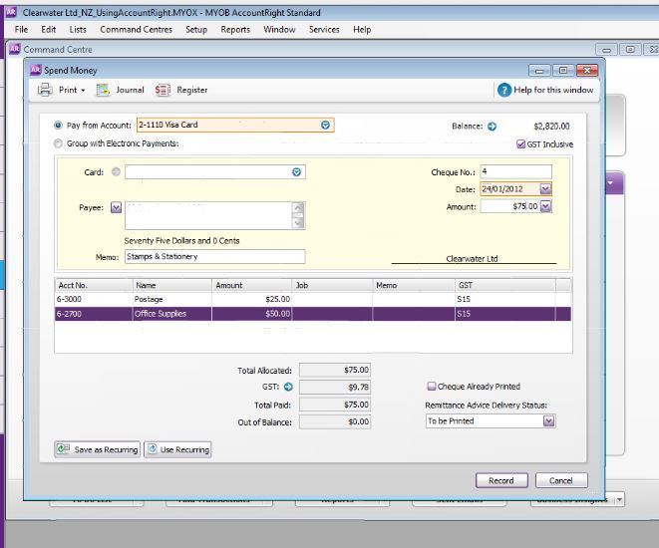Click the Card detail arrow button
This screenshot has height=548, width=659.
116,171
